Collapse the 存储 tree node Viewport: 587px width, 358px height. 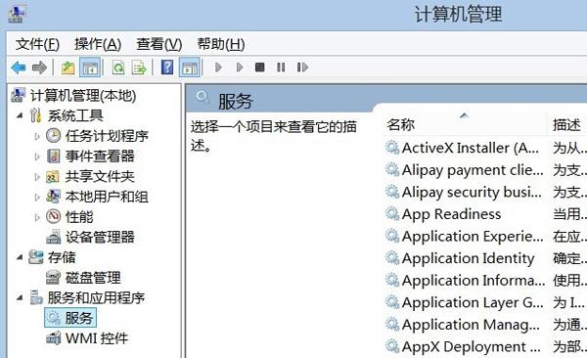[x=20, y=257]
